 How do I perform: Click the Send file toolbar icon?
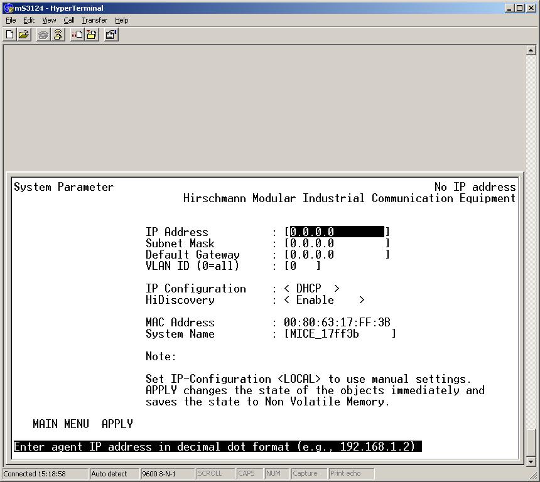point(77,35)
